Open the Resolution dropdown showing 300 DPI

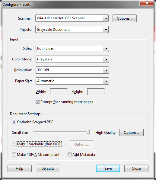[72, 70]
